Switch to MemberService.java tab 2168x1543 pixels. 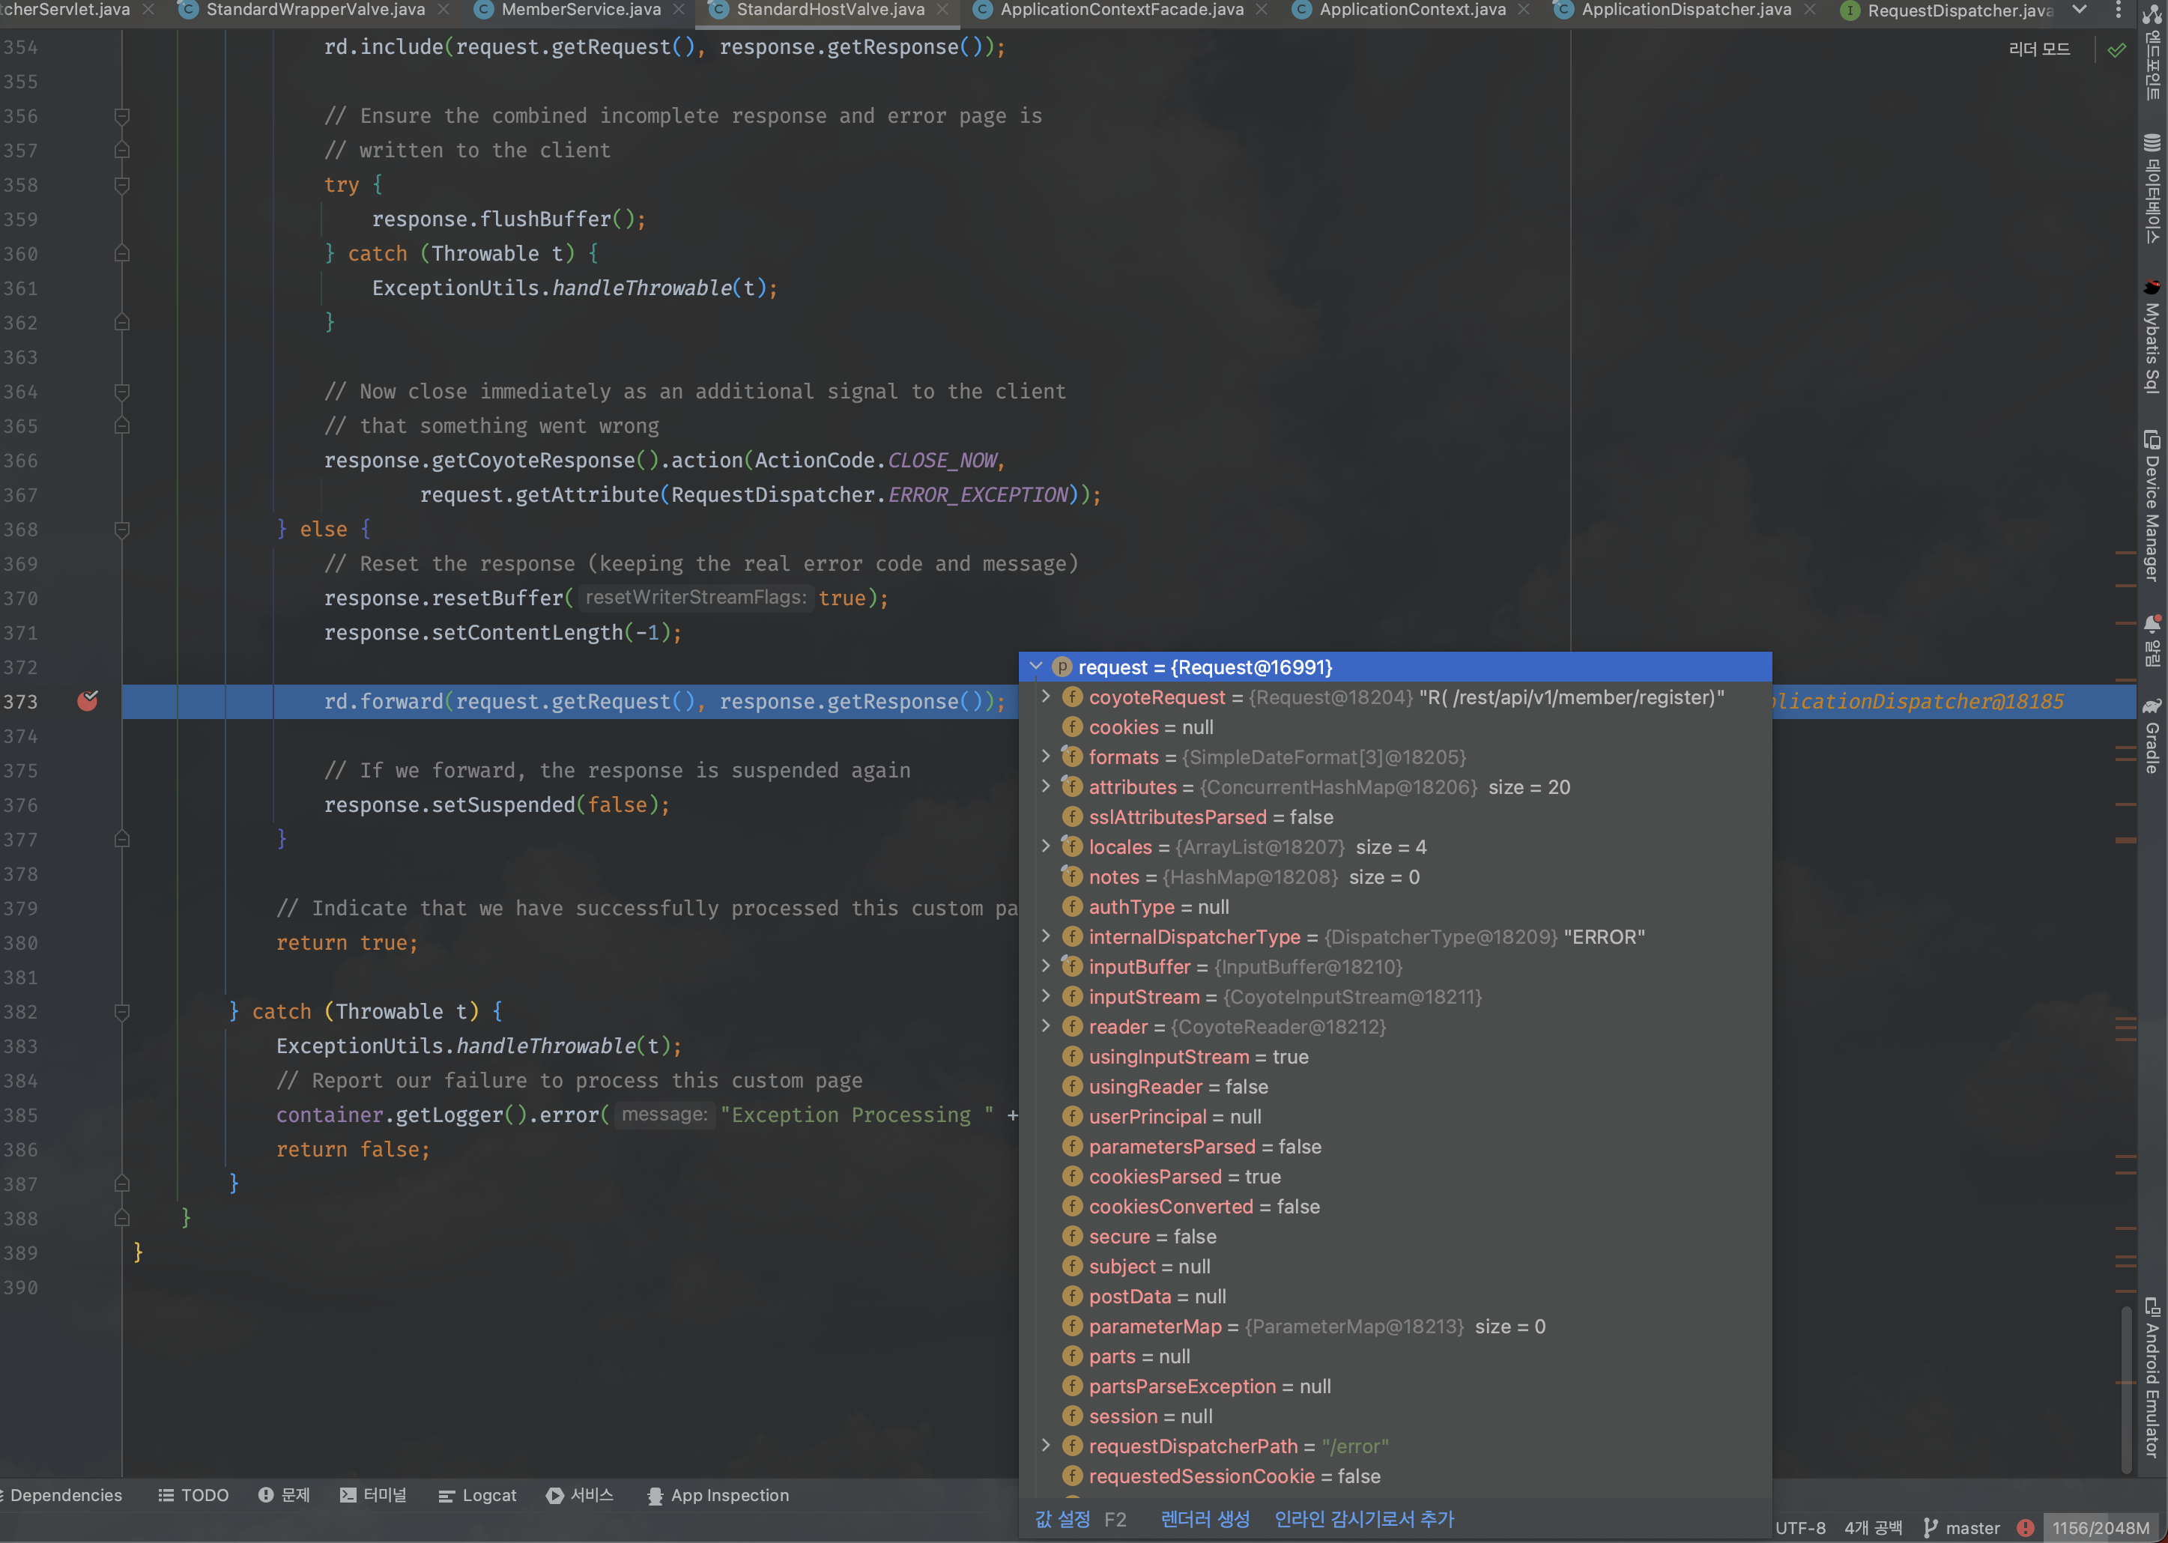point(581,10)
